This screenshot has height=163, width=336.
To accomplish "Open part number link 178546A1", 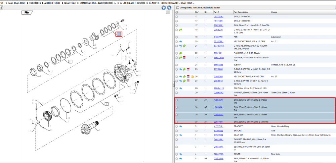I will (219, 107).
